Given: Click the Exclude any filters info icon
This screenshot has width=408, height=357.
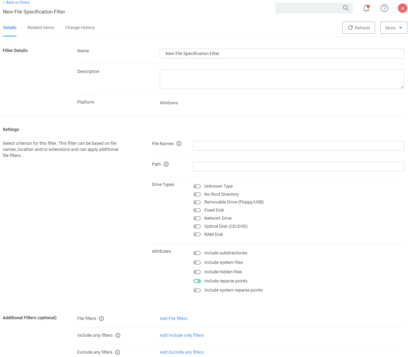Looking at the screenshot, I should (118, 352).
